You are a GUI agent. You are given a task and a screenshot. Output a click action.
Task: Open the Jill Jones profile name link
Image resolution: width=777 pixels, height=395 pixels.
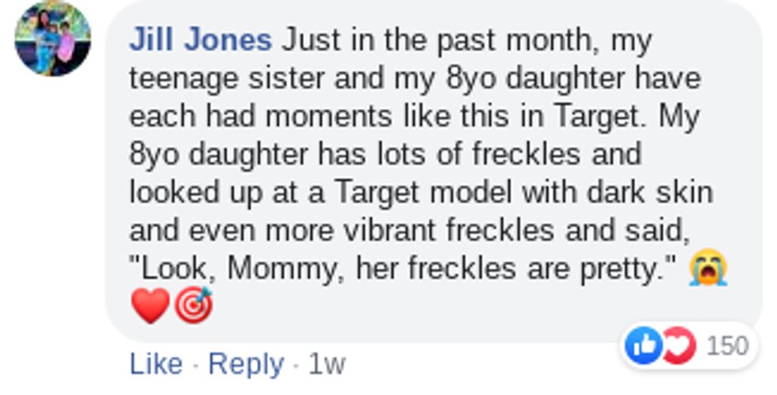click(x=200, y=40)
